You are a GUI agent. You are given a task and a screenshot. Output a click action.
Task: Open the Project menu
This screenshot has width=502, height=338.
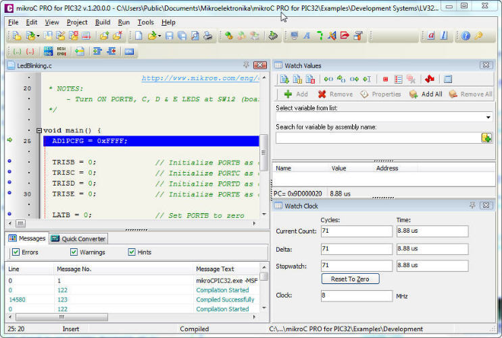click(x=77, y=22)
